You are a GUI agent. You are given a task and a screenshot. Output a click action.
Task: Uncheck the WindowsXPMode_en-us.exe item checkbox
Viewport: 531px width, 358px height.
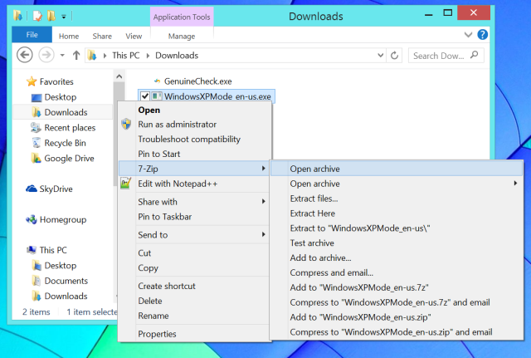point(145,96)
